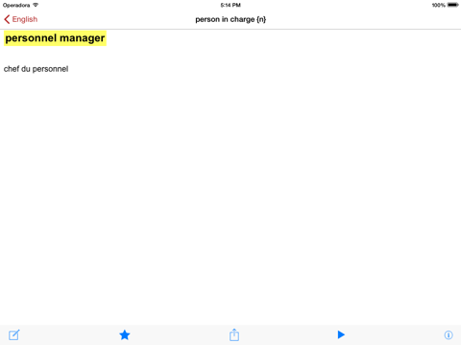Open the info circle icon

[x=449, y=334]
